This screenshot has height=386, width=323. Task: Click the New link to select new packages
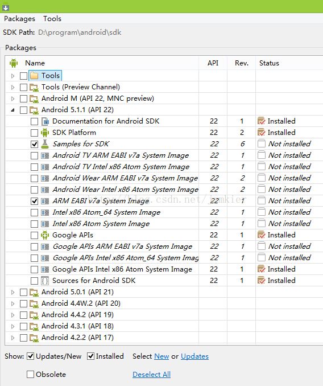161,356
